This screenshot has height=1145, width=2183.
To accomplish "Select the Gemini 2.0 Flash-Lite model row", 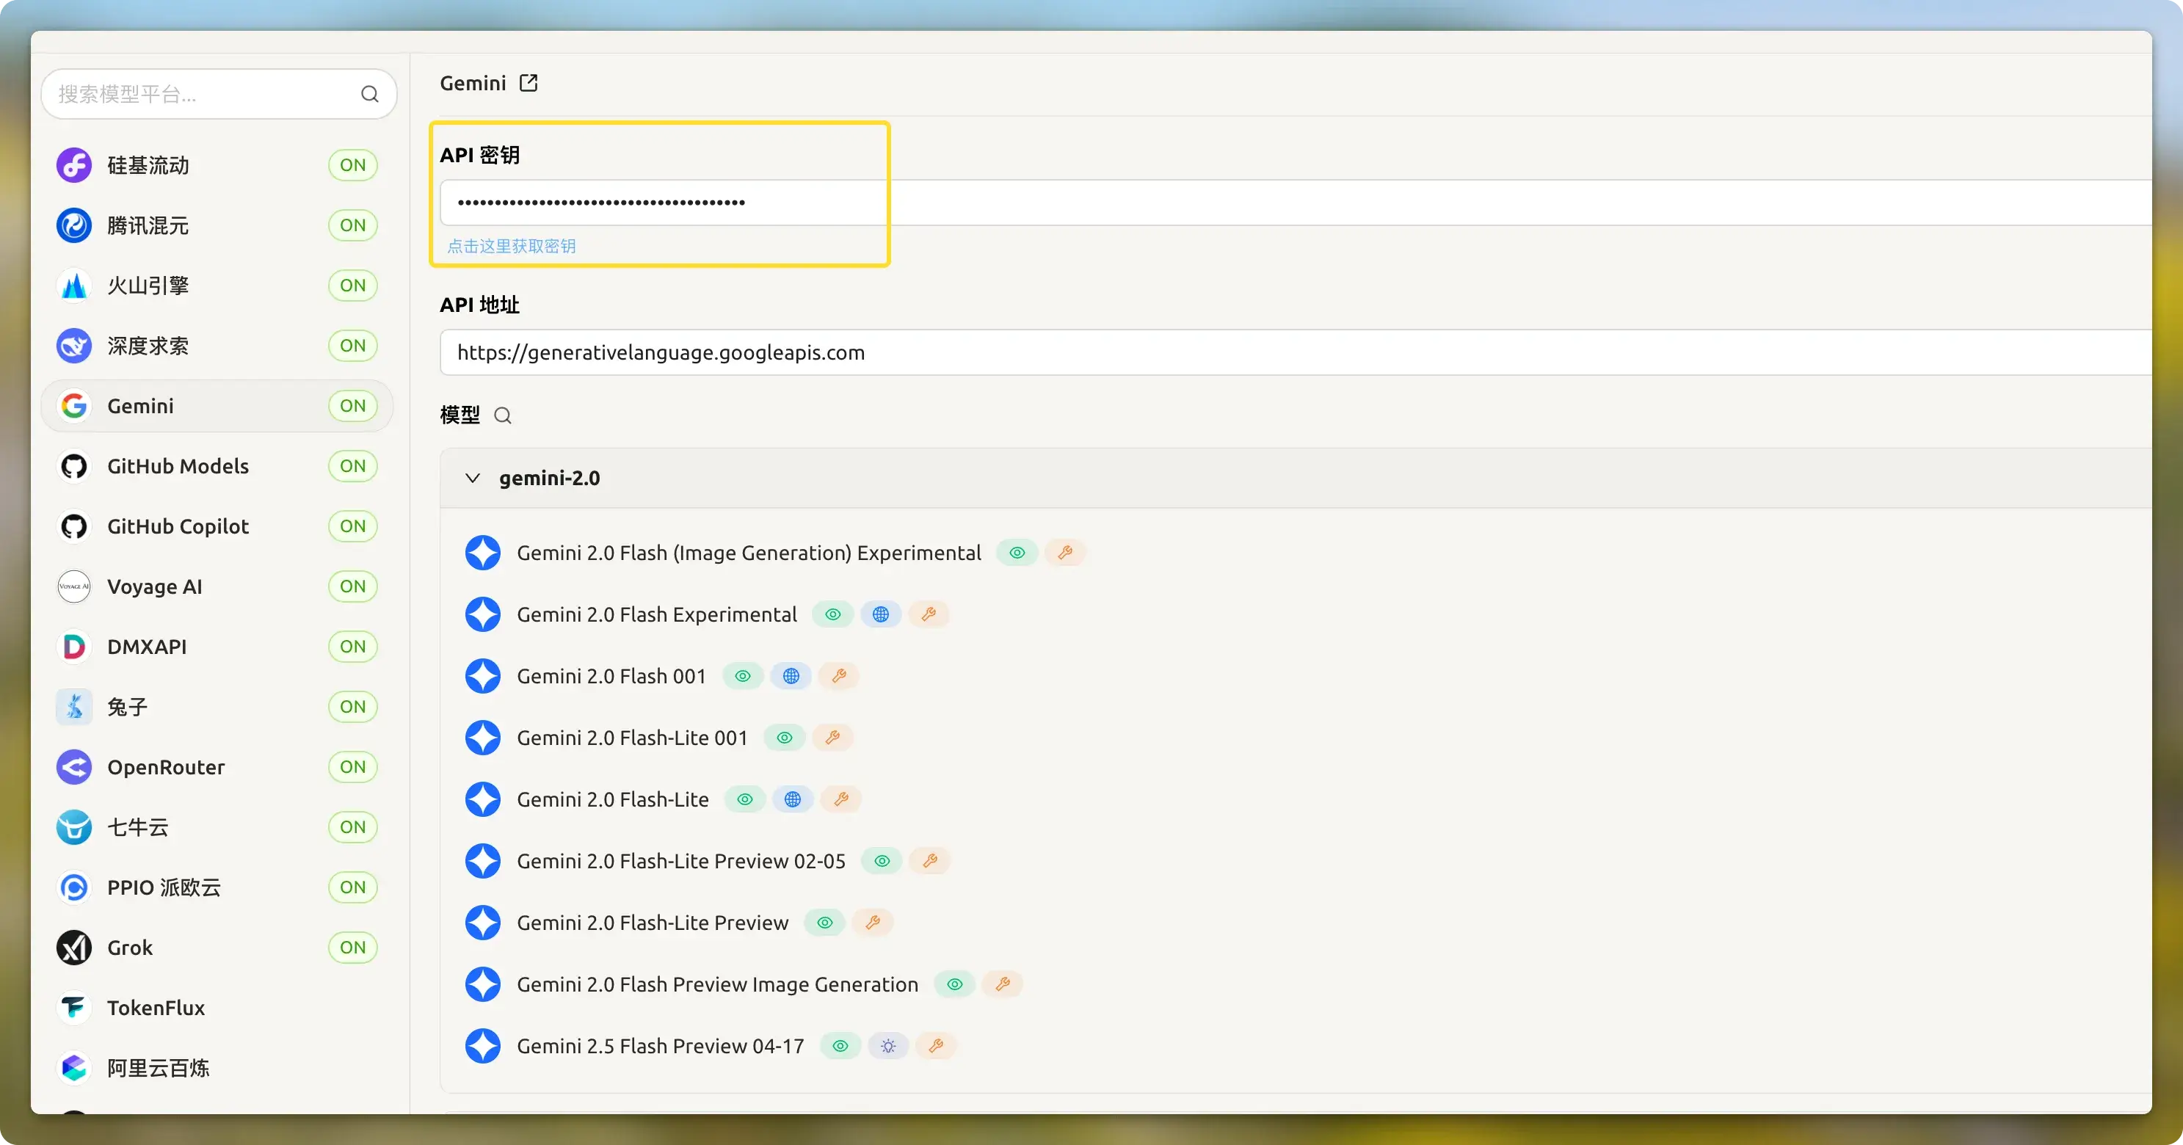I will (612, 799).
